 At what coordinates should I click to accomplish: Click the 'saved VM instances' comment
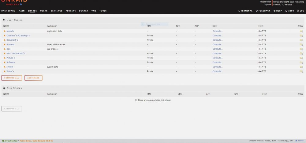click(56, 44)
